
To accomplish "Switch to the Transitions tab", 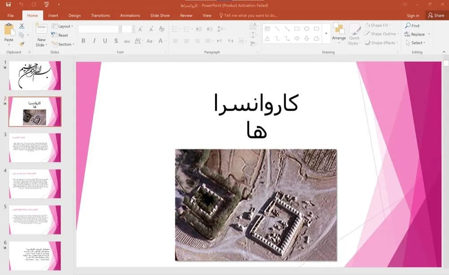I will point(100,15).
